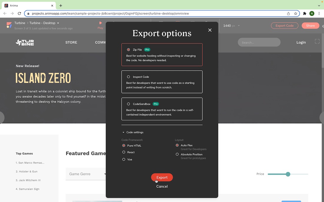Image resolution: width=324 pixels, height=202 pixels.
Task: Close the Export options dialog
Action: [210, 30]
